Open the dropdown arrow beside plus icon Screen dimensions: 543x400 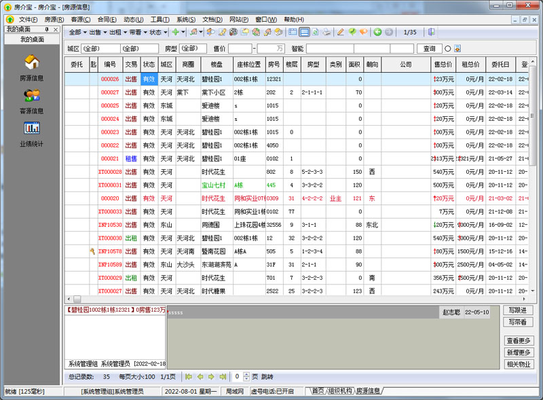tap(183, 32)
